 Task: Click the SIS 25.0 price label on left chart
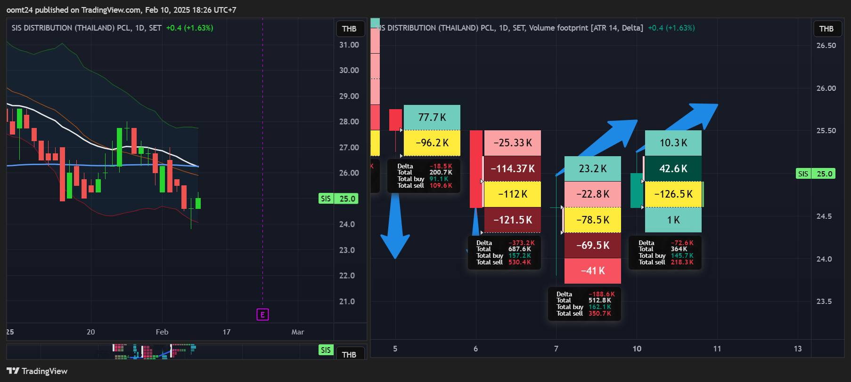coord(338,199)
